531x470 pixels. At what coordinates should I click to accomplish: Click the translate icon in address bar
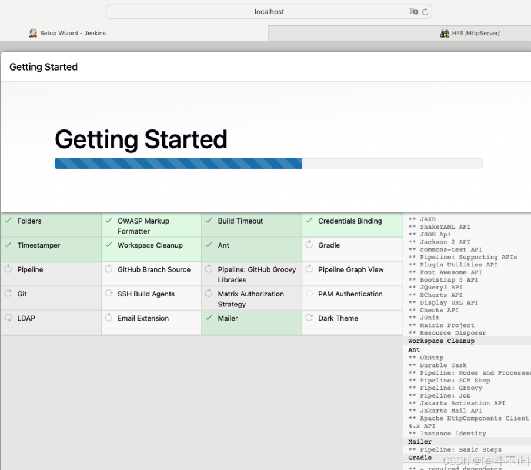[x=413, y=12]
